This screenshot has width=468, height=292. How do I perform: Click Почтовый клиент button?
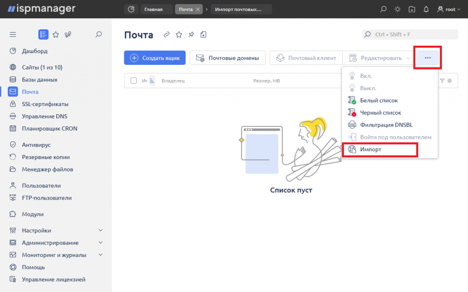pyautogui.click(x=306, y=58)
